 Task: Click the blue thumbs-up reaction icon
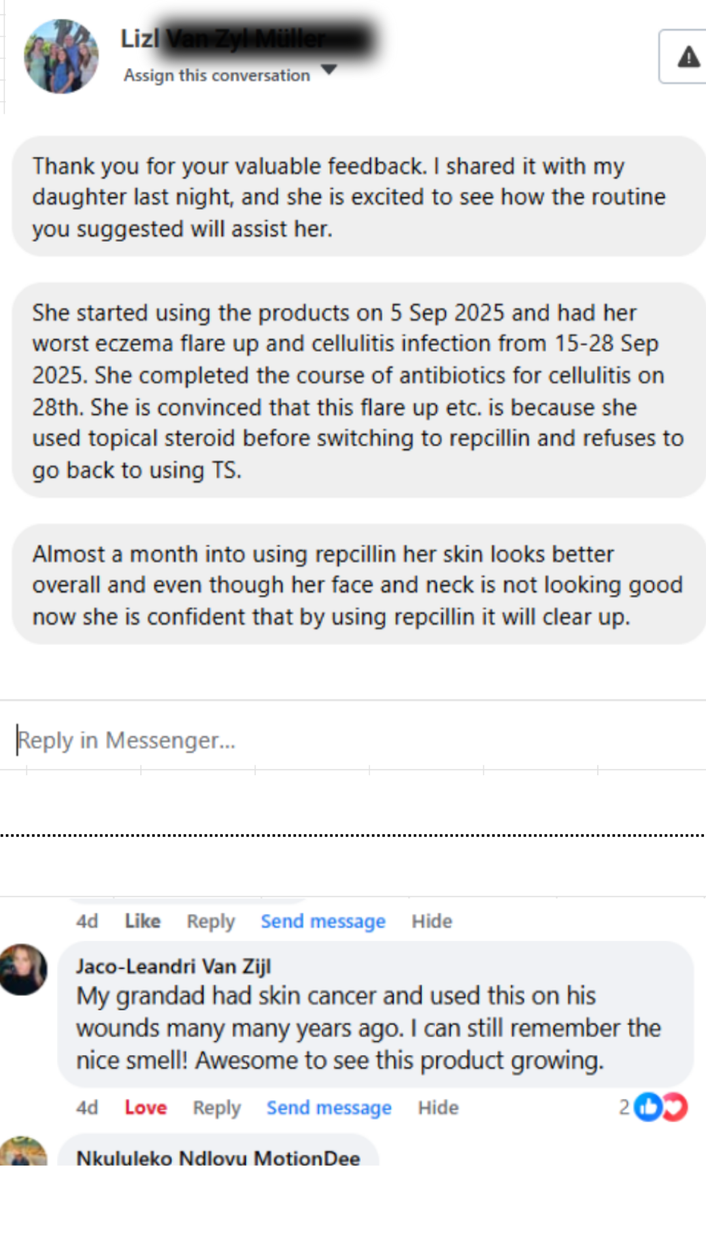pyautogui.click(x=648, y=1107)
